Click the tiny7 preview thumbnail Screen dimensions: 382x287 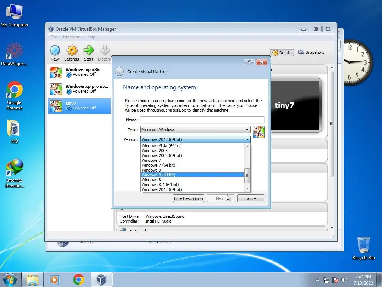tap(295, 105)
